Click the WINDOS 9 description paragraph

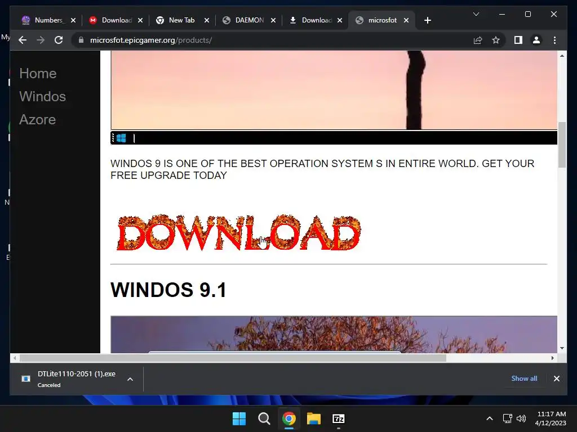coord(322,169)
